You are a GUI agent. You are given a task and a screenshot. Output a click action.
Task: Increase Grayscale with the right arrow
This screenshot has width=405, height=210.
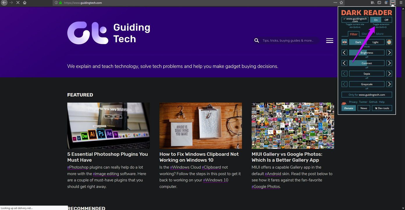click(x=389, y=84)
